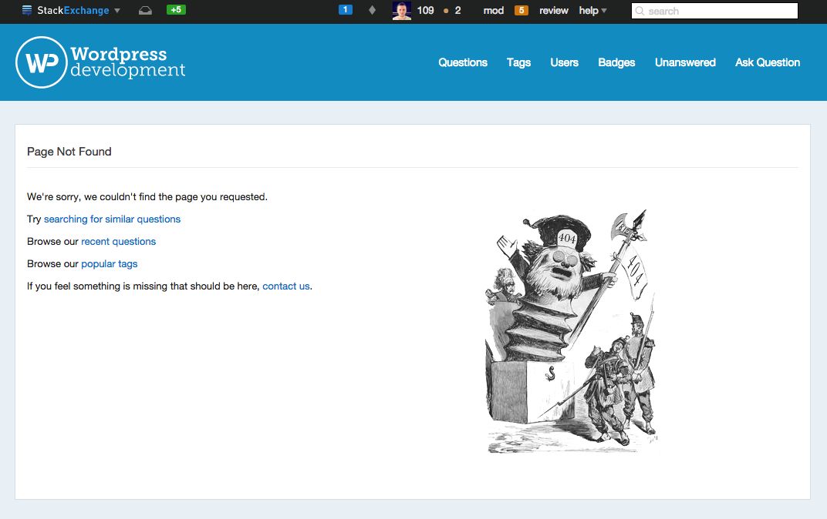The image size is (827, 519).
Task: Click the blue moderator flag count 1
Action: pos(346,10)
